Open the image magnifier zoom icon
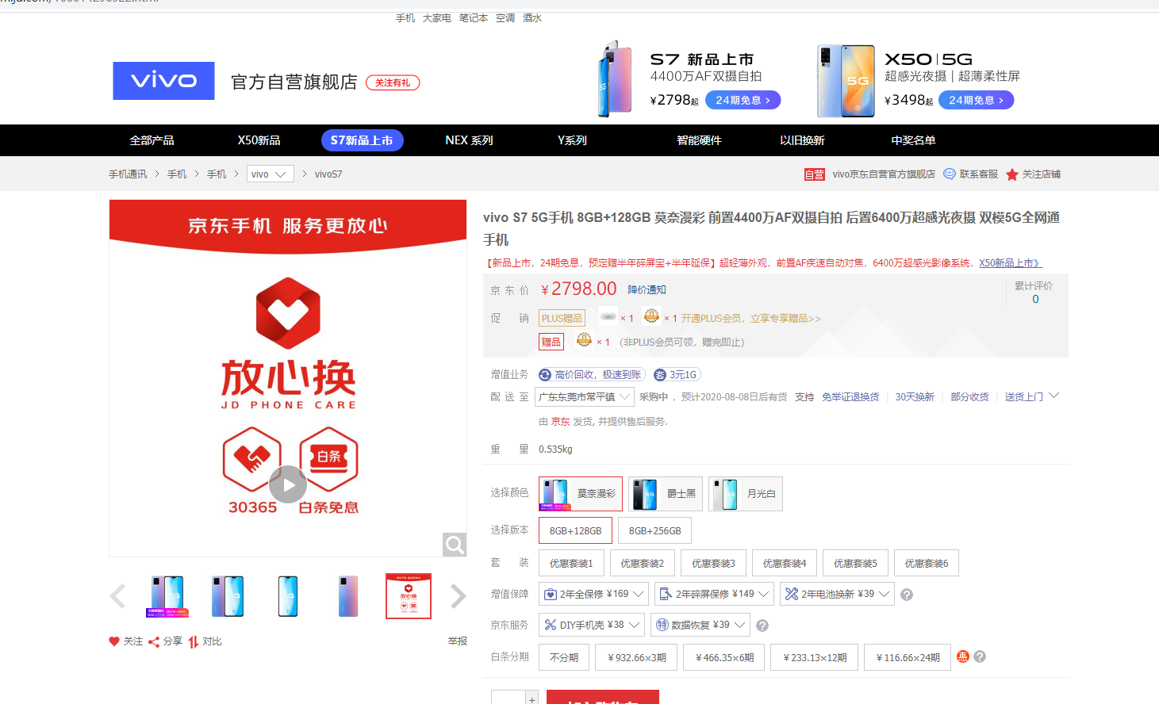The height and width of the screenshot is (704, 1159). coord(455,545)
